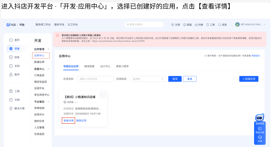Open 财务 in the left sidebar

(x=14, y=57)
